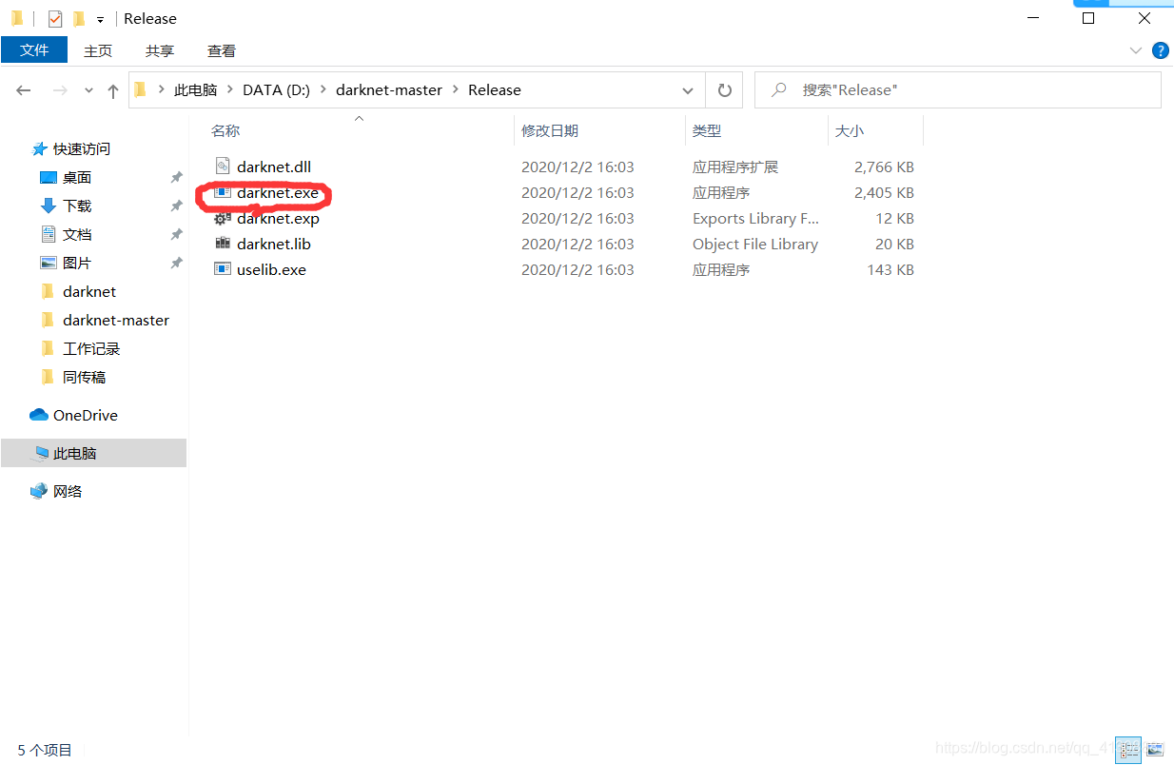This screenshot has height=765, width=1174.
Task: Click the 2,766 KB size cell
Action: click(884, 167)
